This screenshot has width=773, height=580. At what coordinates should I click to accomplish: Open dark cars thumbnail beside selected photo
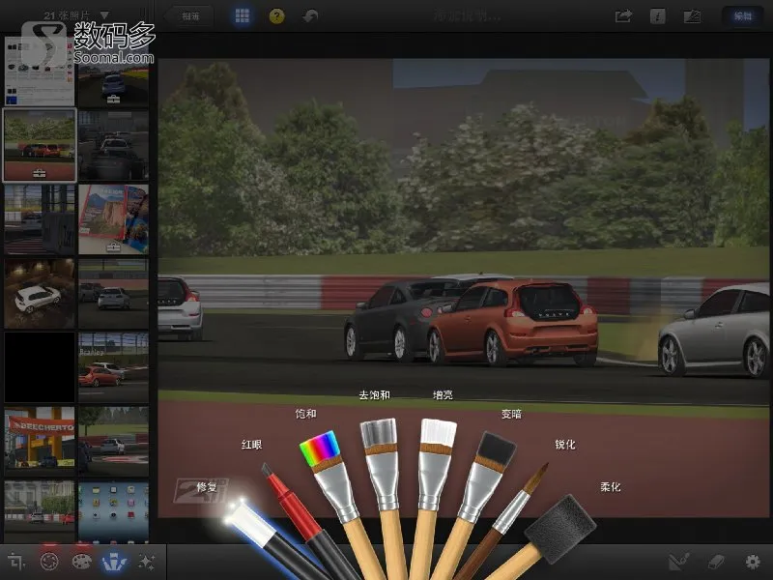(x=113, y=145)
